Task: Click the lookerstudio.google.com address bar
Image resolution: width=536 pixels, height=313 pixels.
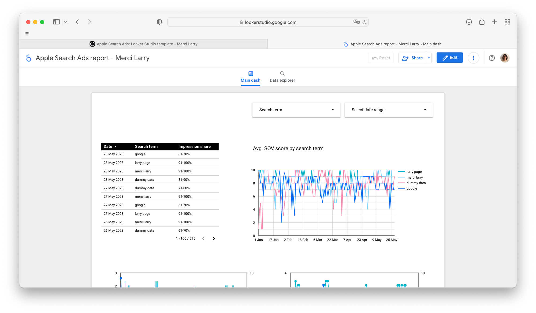Action: point(270,22)
